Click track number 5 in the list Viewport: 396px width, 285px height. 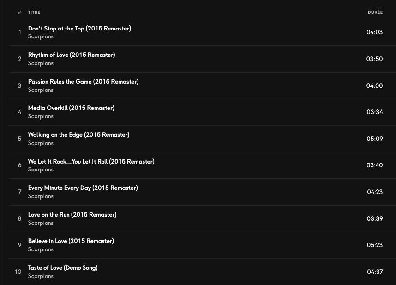19,139
